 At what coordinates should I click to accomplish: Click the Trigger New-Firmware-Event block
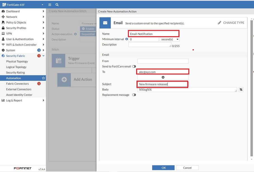click(74, 61)
